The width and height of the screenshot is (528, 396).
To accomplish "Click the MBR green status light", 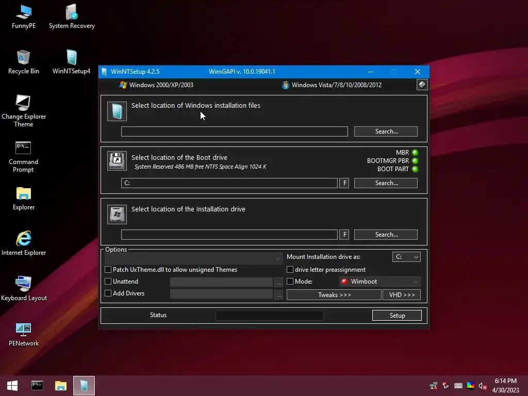I will [x=415, y=153].
